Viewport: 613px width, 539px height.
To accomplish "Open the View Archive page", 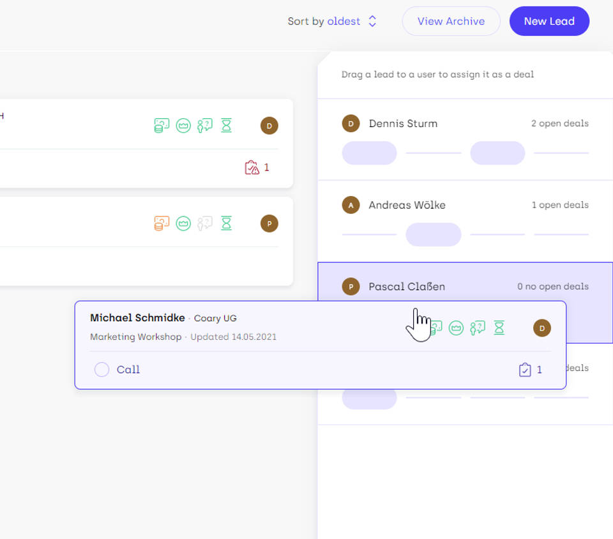I will tap(451, 21).
